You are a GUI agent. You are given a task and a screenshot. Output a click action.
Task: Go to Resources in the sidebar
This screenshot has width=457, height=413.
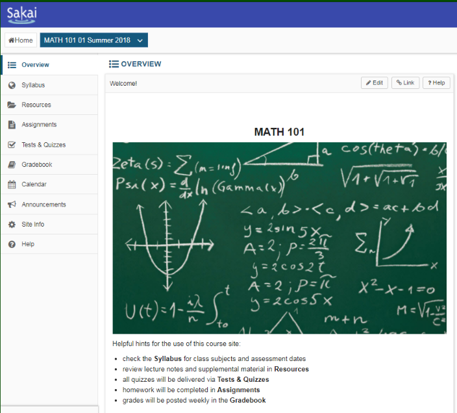click(49, 105)
